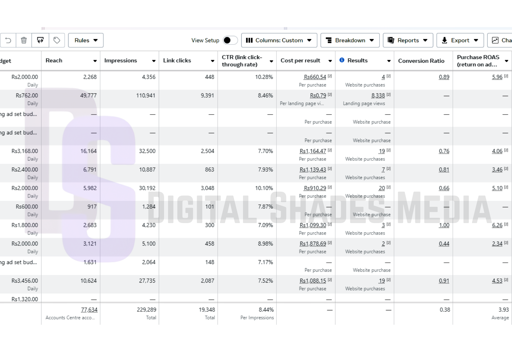Click the 77,634 total reach value
The width and height of the screenshot is (512, 352).
click(x=89, y=310)
